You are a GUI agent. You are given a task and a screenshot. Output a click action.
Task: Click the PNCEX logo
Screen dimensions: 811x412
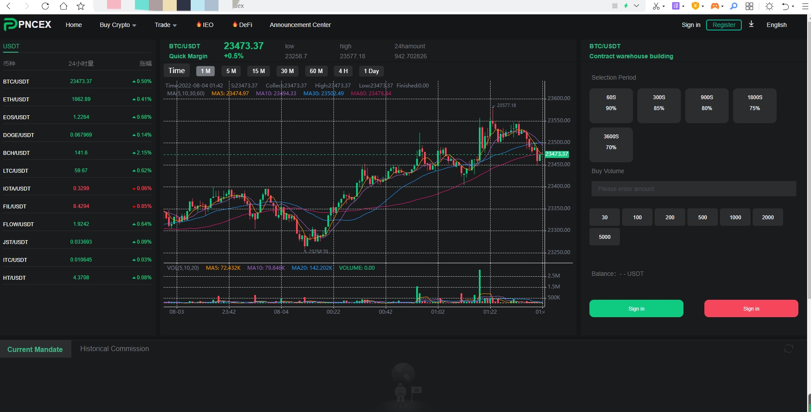tap(27, 25)
